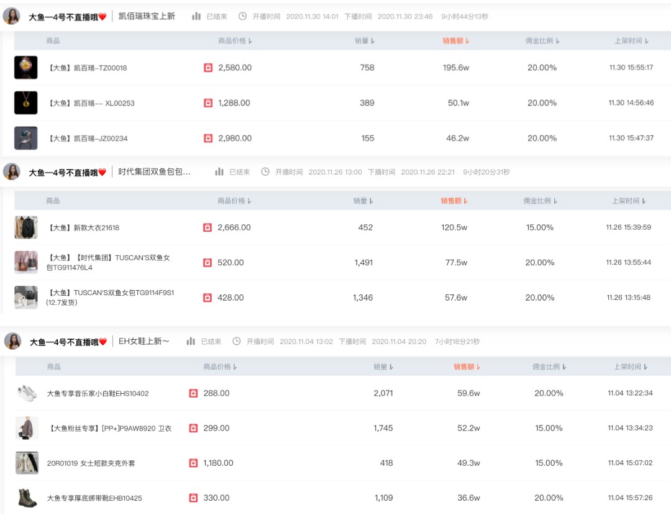
Task: Click sales amount 195.6w
Action: [456, 68]
